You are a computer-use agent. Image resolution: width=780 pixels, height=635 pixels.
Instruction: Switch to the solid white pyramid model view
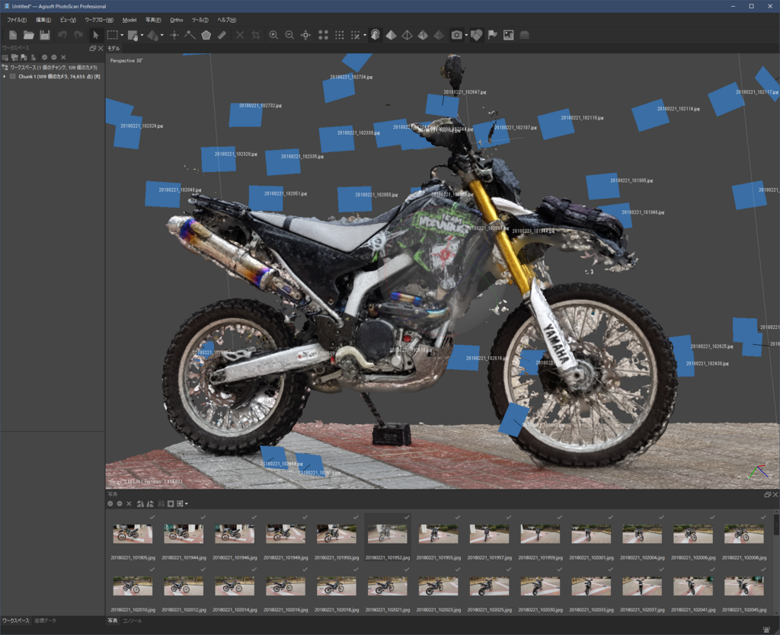coord(391,35)
